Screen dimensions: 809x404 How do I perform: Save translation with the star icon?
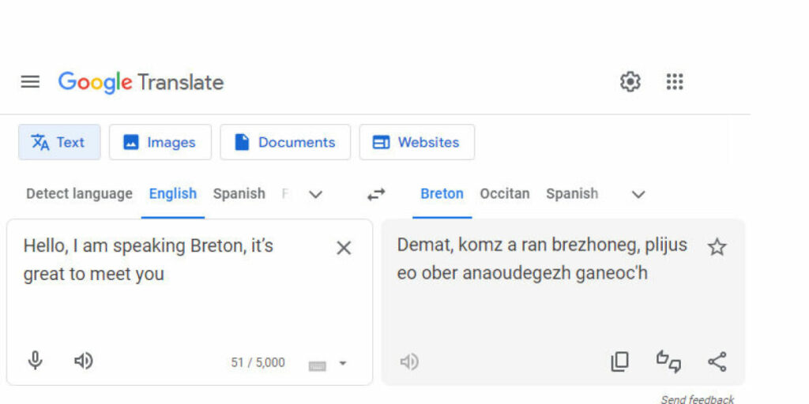(717, 247)
